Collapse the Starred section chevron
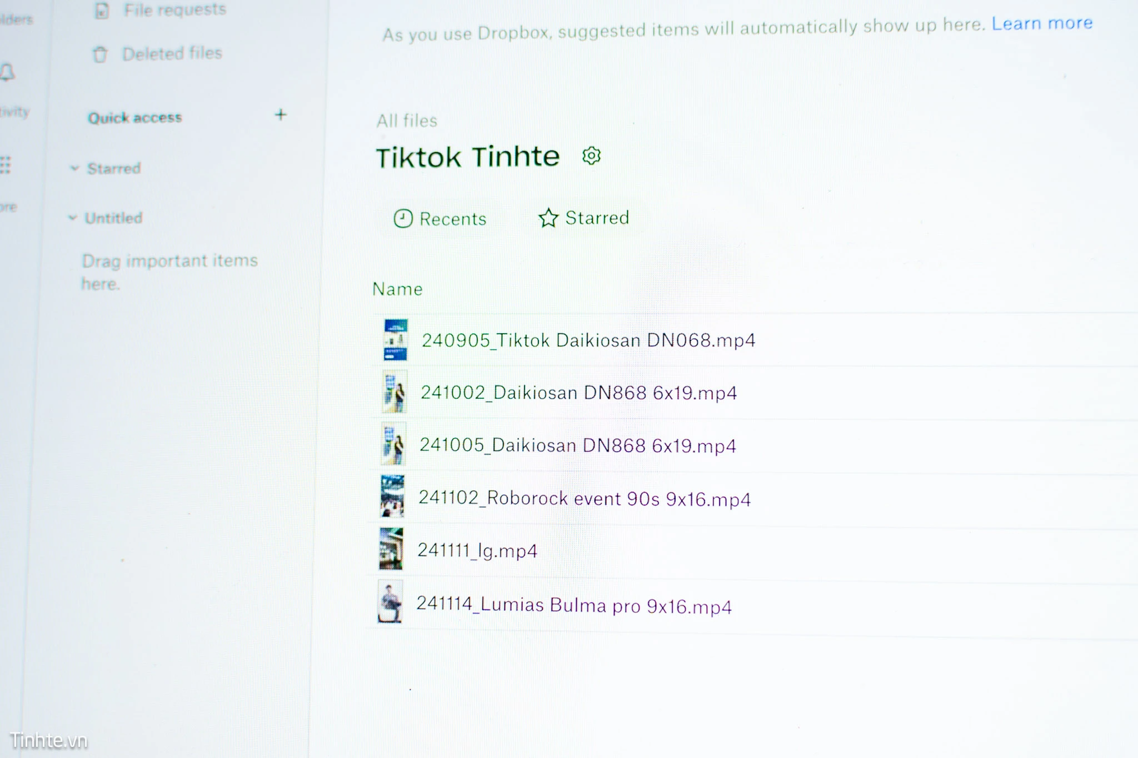The width and height of the screenshot is (1138, 758). [74, 168]
